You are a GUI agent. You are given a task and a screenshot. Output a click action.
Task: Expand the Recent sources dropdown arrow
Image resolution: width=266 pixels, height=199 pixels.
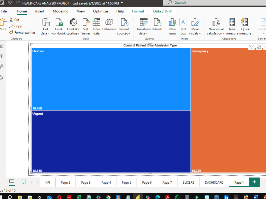coord(129,33)
